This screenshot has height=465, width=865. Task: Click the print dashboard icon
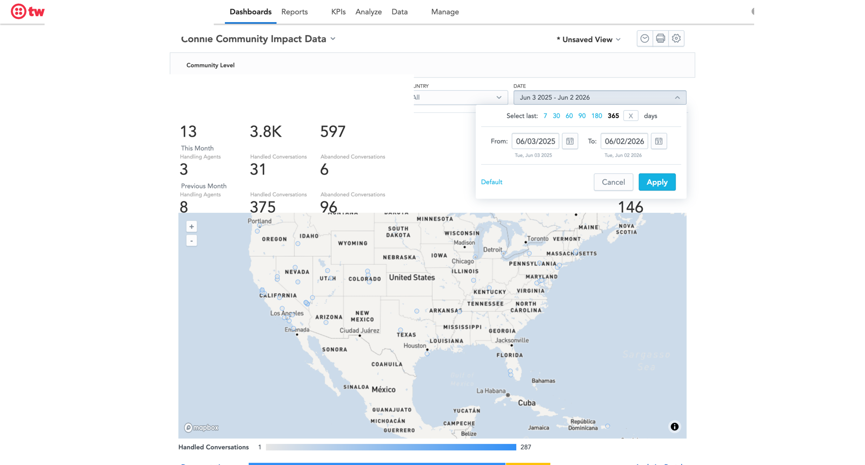pyautogui.click(x=660, y=38)
